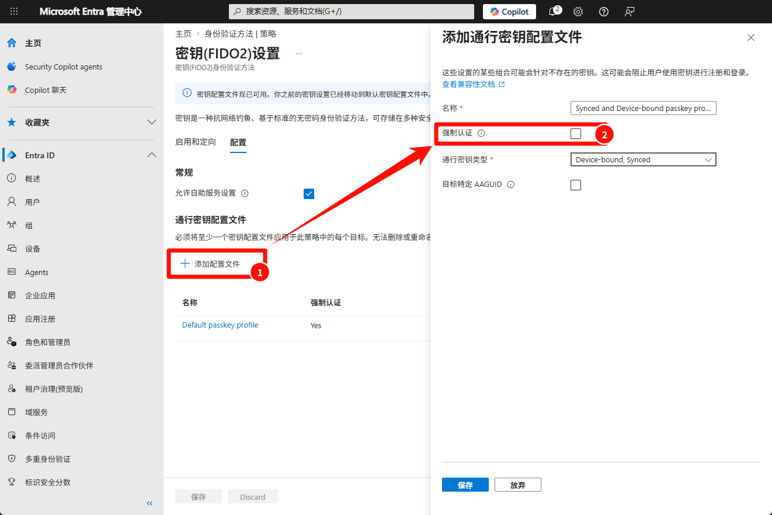Screen dimensions: 772x515
Task: Switch to 启用和定向 tab
Action: (x=196, y=142)
